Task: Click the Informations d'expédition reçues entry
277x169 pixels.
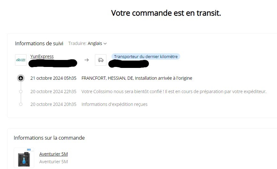Action: click(x=114, y=104)
